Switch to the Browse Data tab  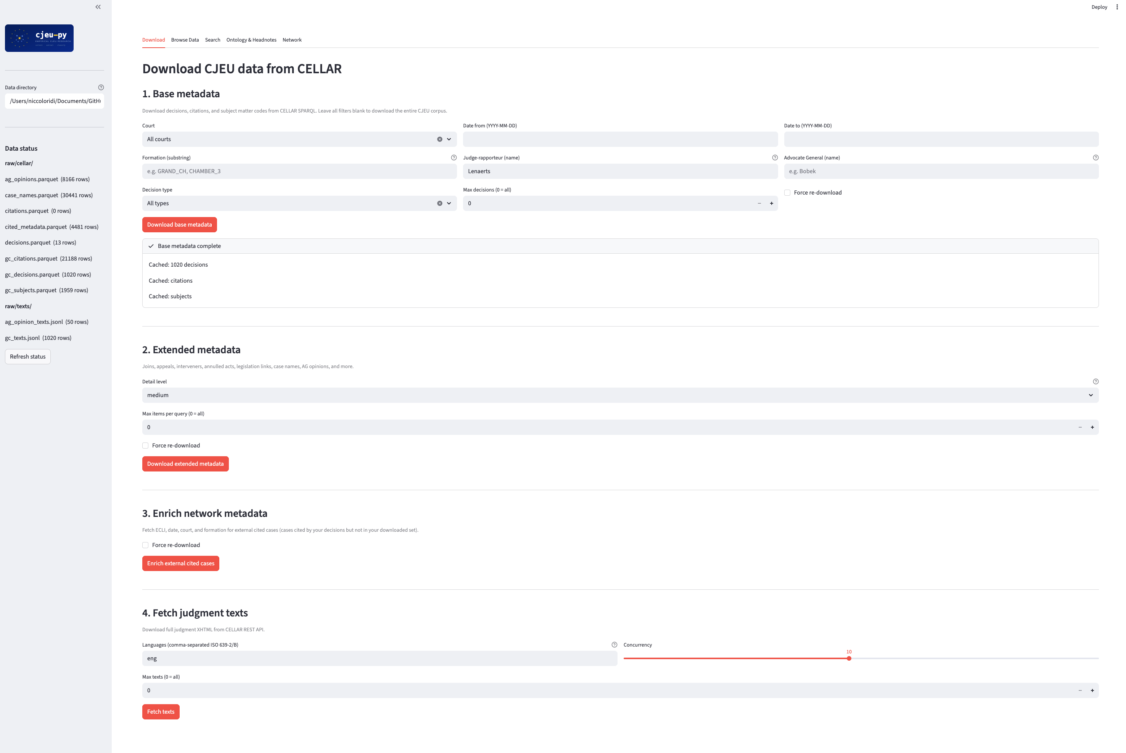(x=185, y=40)
